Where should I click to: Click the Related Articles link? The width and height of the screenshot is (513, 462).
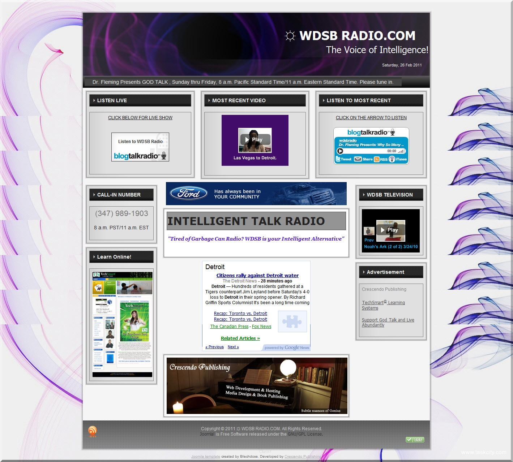tap(240, 338)
